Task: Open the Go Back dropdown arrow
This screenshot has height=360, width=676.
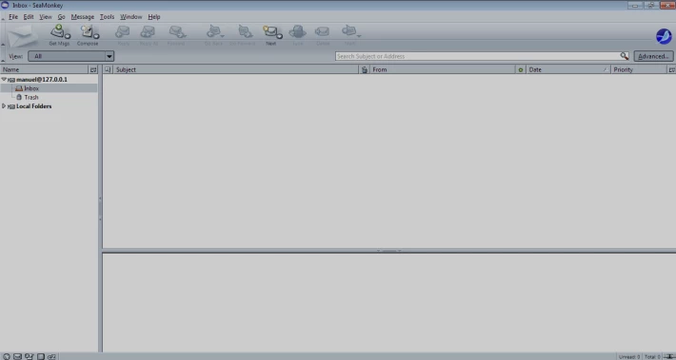Action: click(x=223, y=36)
